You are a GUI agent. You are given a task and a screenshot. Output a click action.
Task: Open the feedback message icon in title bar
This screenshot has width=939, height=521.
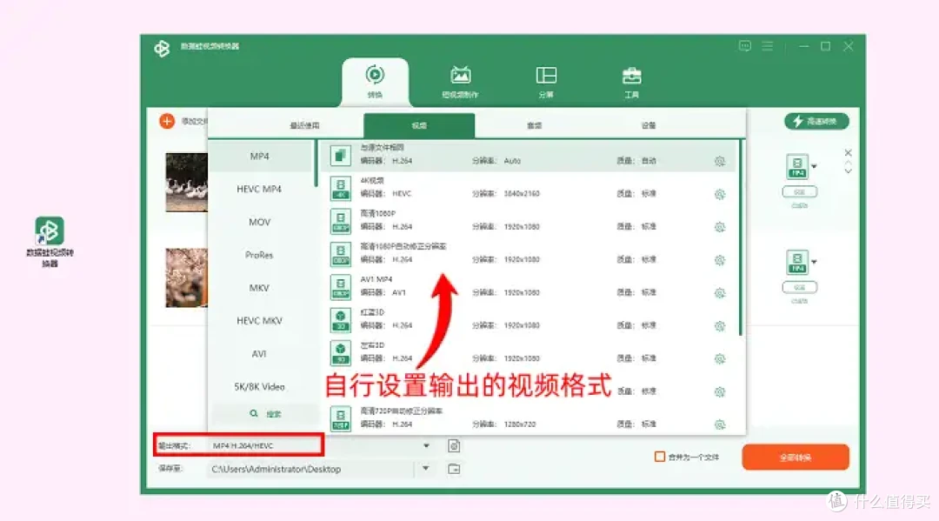tap(744, 46)
